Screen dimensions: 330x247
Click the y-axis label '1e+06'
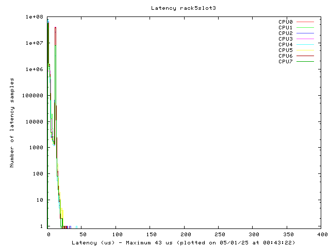(35, 69)
